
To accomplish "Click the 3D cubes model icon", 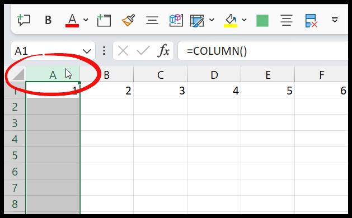I will [x=176, y=20].
